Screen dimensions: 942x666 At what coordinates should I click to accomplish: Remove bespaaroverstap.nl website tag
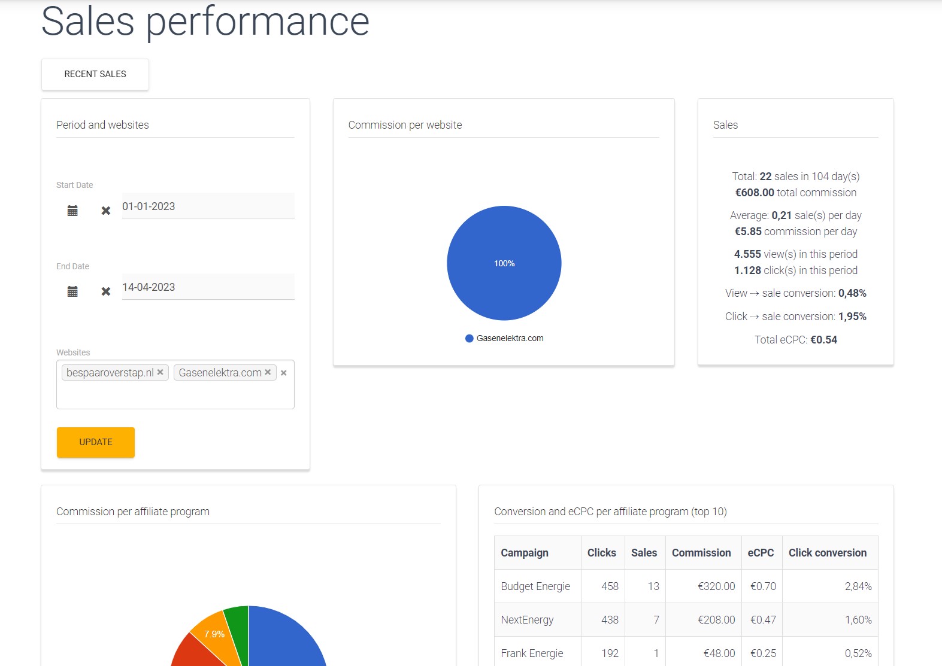click(x=160, y=372)
